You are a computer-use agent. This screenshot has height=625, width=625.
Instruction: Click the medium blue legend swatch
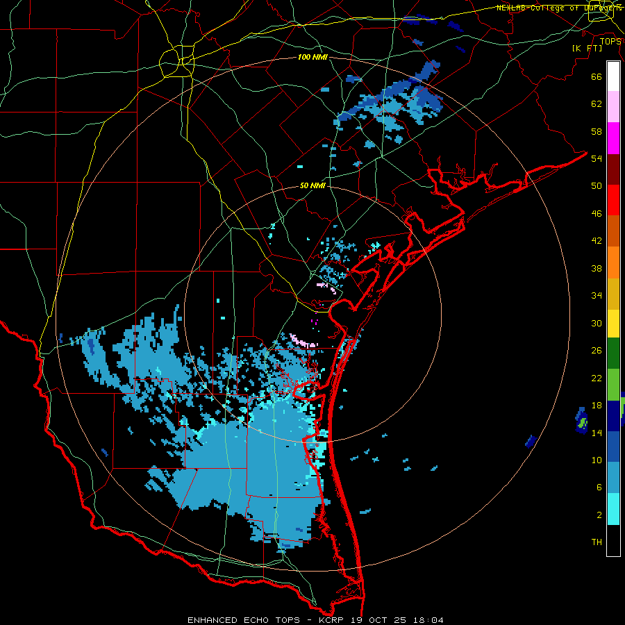613,447
